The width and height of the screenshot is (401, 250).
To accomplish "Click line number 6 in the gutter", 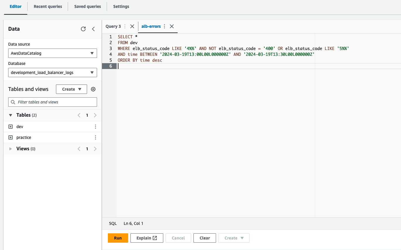I will [111, 66].
